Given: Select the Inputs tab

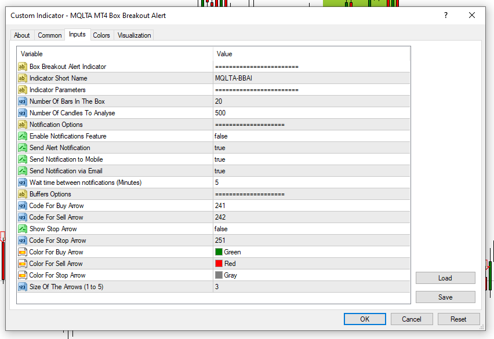Looking at the screenshot, I should tap(77, 34).
